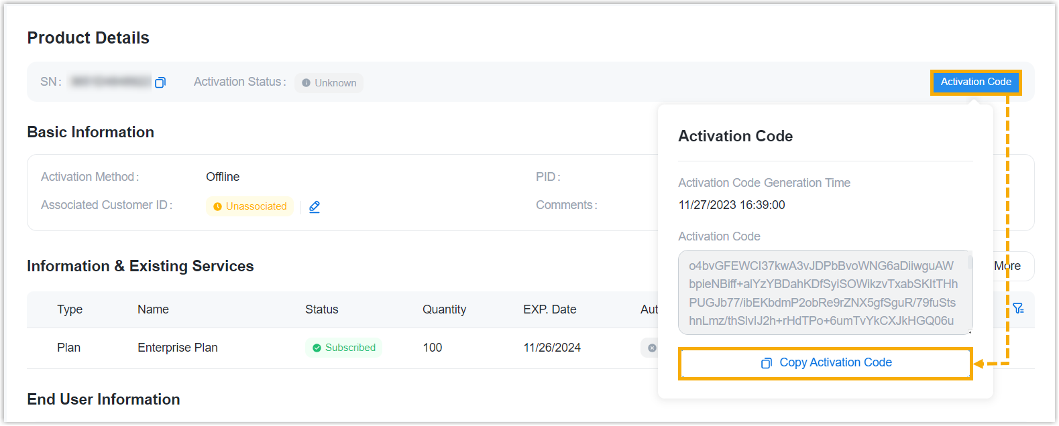The image size is (1059, 426).
Task: Click the info icon beside Unknown status
Action: pos(306,83)
